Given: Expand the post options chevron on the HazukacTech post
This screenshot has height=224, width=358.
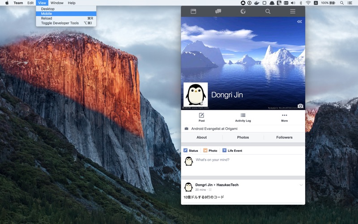Looking at the screenshot, I should pyautogui.click(x=301, y=185).
